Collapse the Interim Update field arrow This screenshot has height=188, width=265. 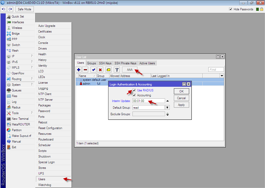(x=167, y=101)
